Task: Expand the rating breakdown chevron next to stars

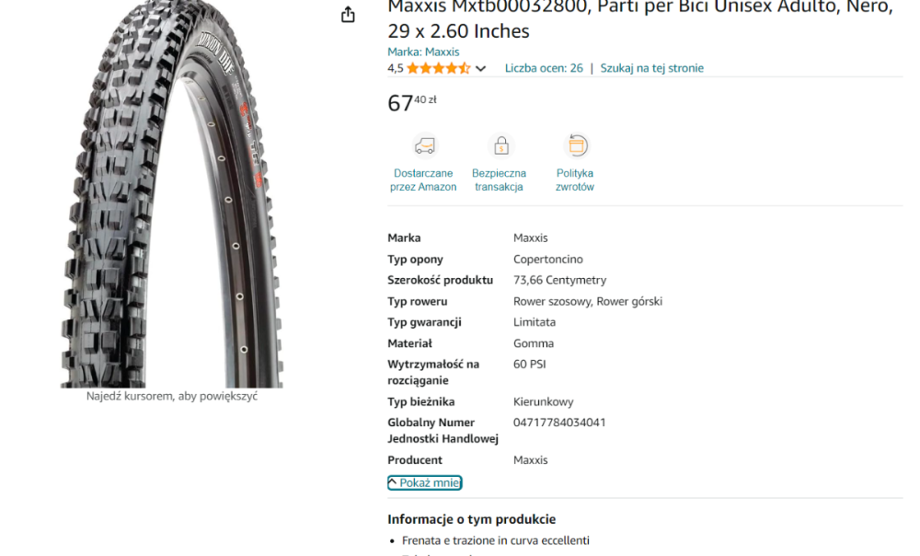Action: 480,69
